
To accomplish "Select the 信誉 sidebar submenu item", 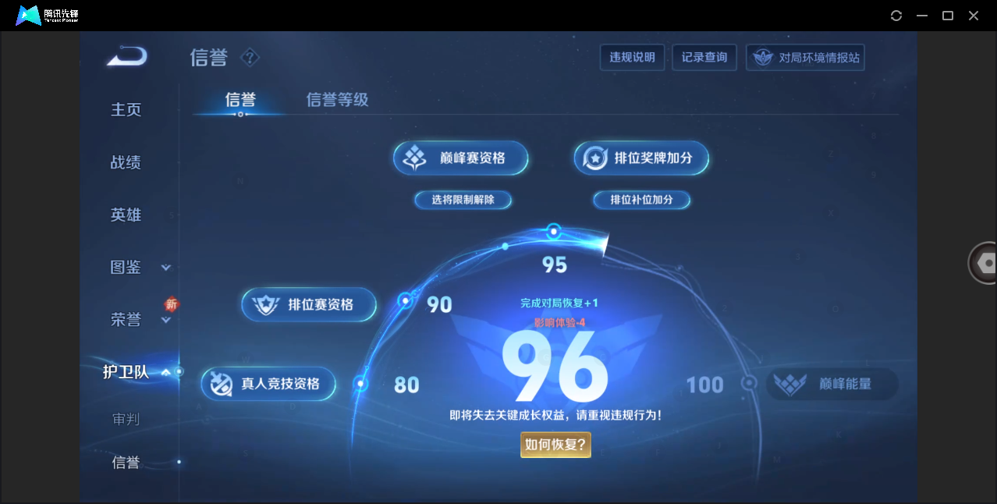I will pyautogui.click(x=126, y=463).
